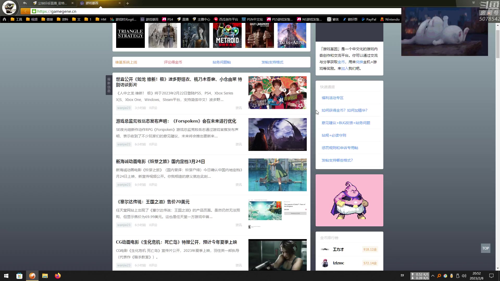
Task: Open the volume control in system tray
Action: pyautogui.click(x=464, y=276)
